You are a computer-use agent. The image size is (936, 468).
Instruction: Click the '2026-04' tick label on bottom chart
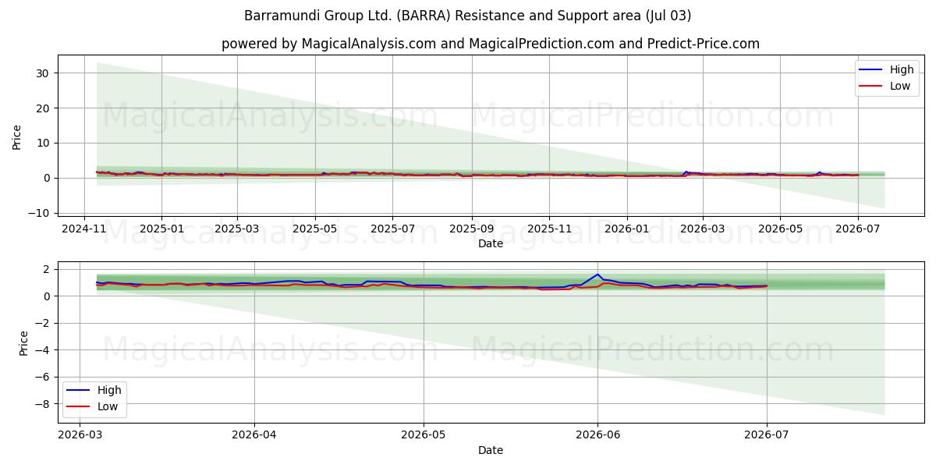pos(254,435)
